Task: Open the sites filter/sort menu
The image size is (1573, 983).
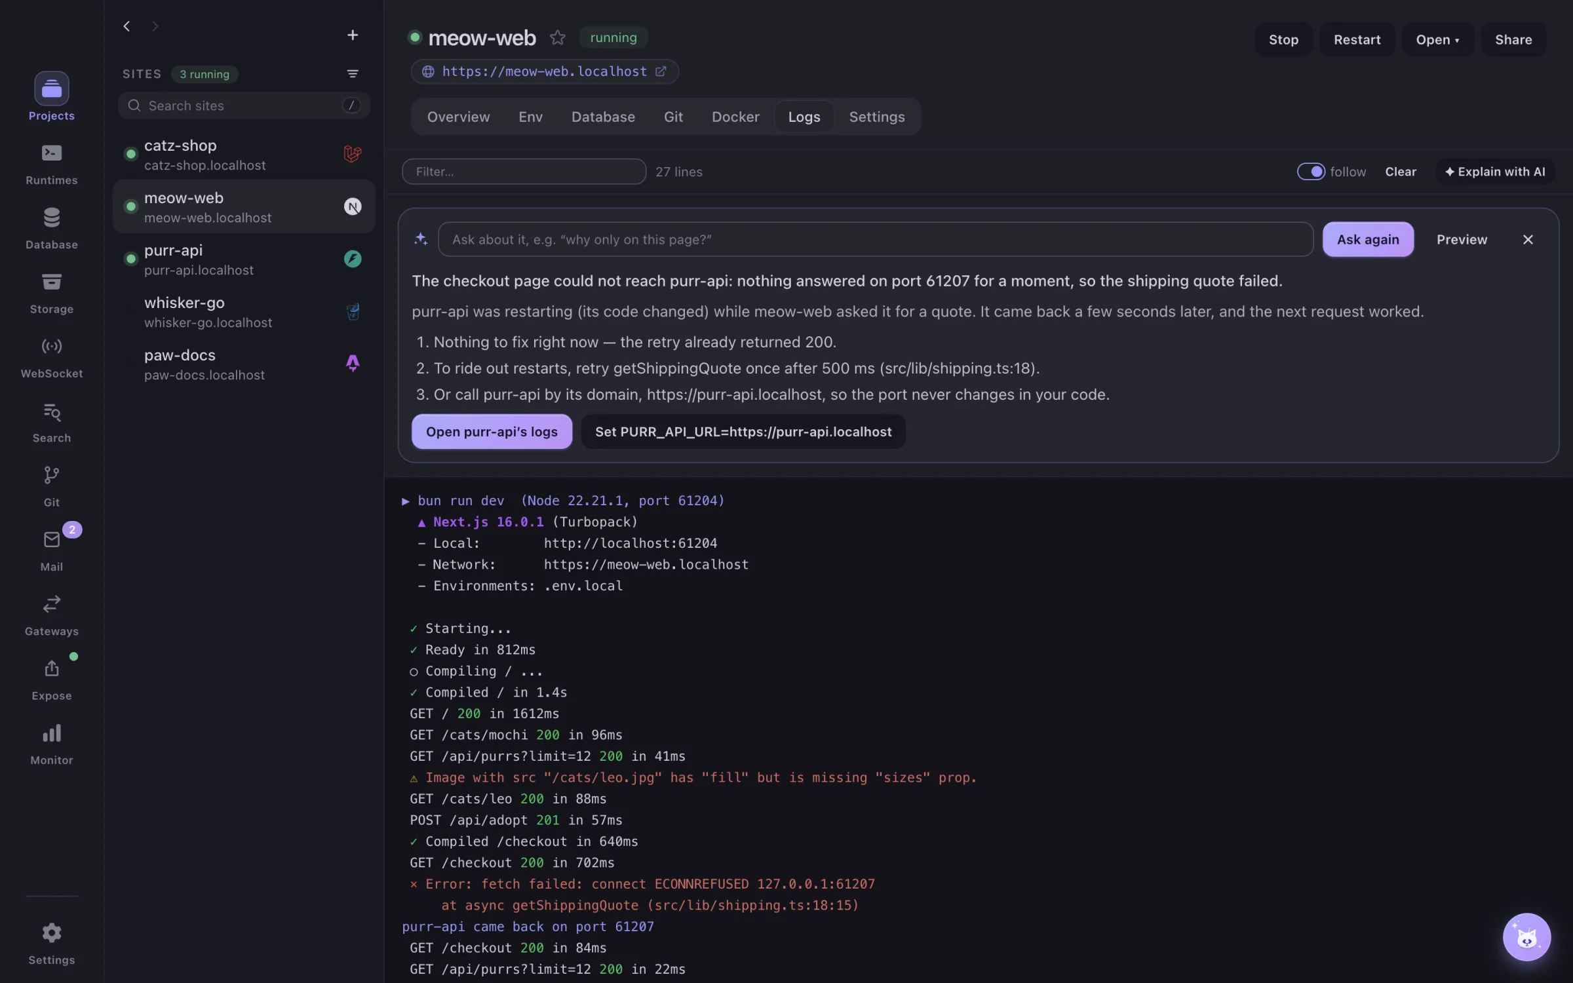Action: [x=353, y=73]
